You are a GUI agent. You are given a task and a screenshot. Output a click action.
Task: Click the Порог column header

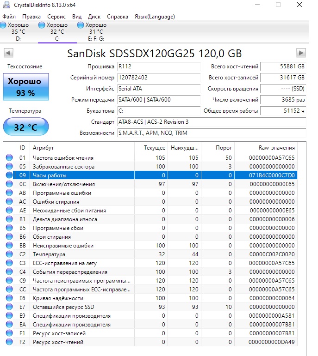coord(218,148)
